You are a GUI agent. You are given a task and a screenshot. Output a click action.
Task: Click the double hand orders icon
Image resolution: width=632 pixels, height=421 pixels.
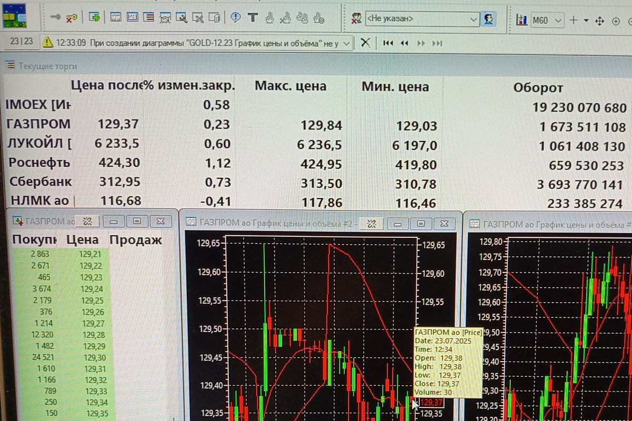[x=302, y=18]
